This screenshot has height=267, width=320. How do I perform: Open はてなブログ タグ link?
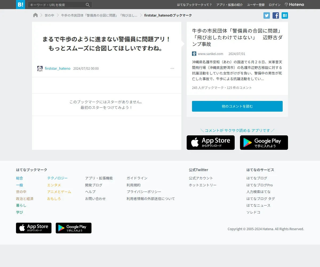coord(261,199)
